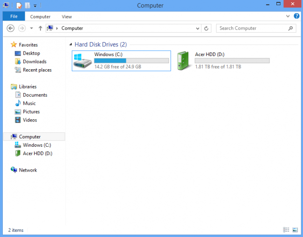The image size is (303, 237).
Task: Select Favorites in the navigation pane
Action: 28,45
